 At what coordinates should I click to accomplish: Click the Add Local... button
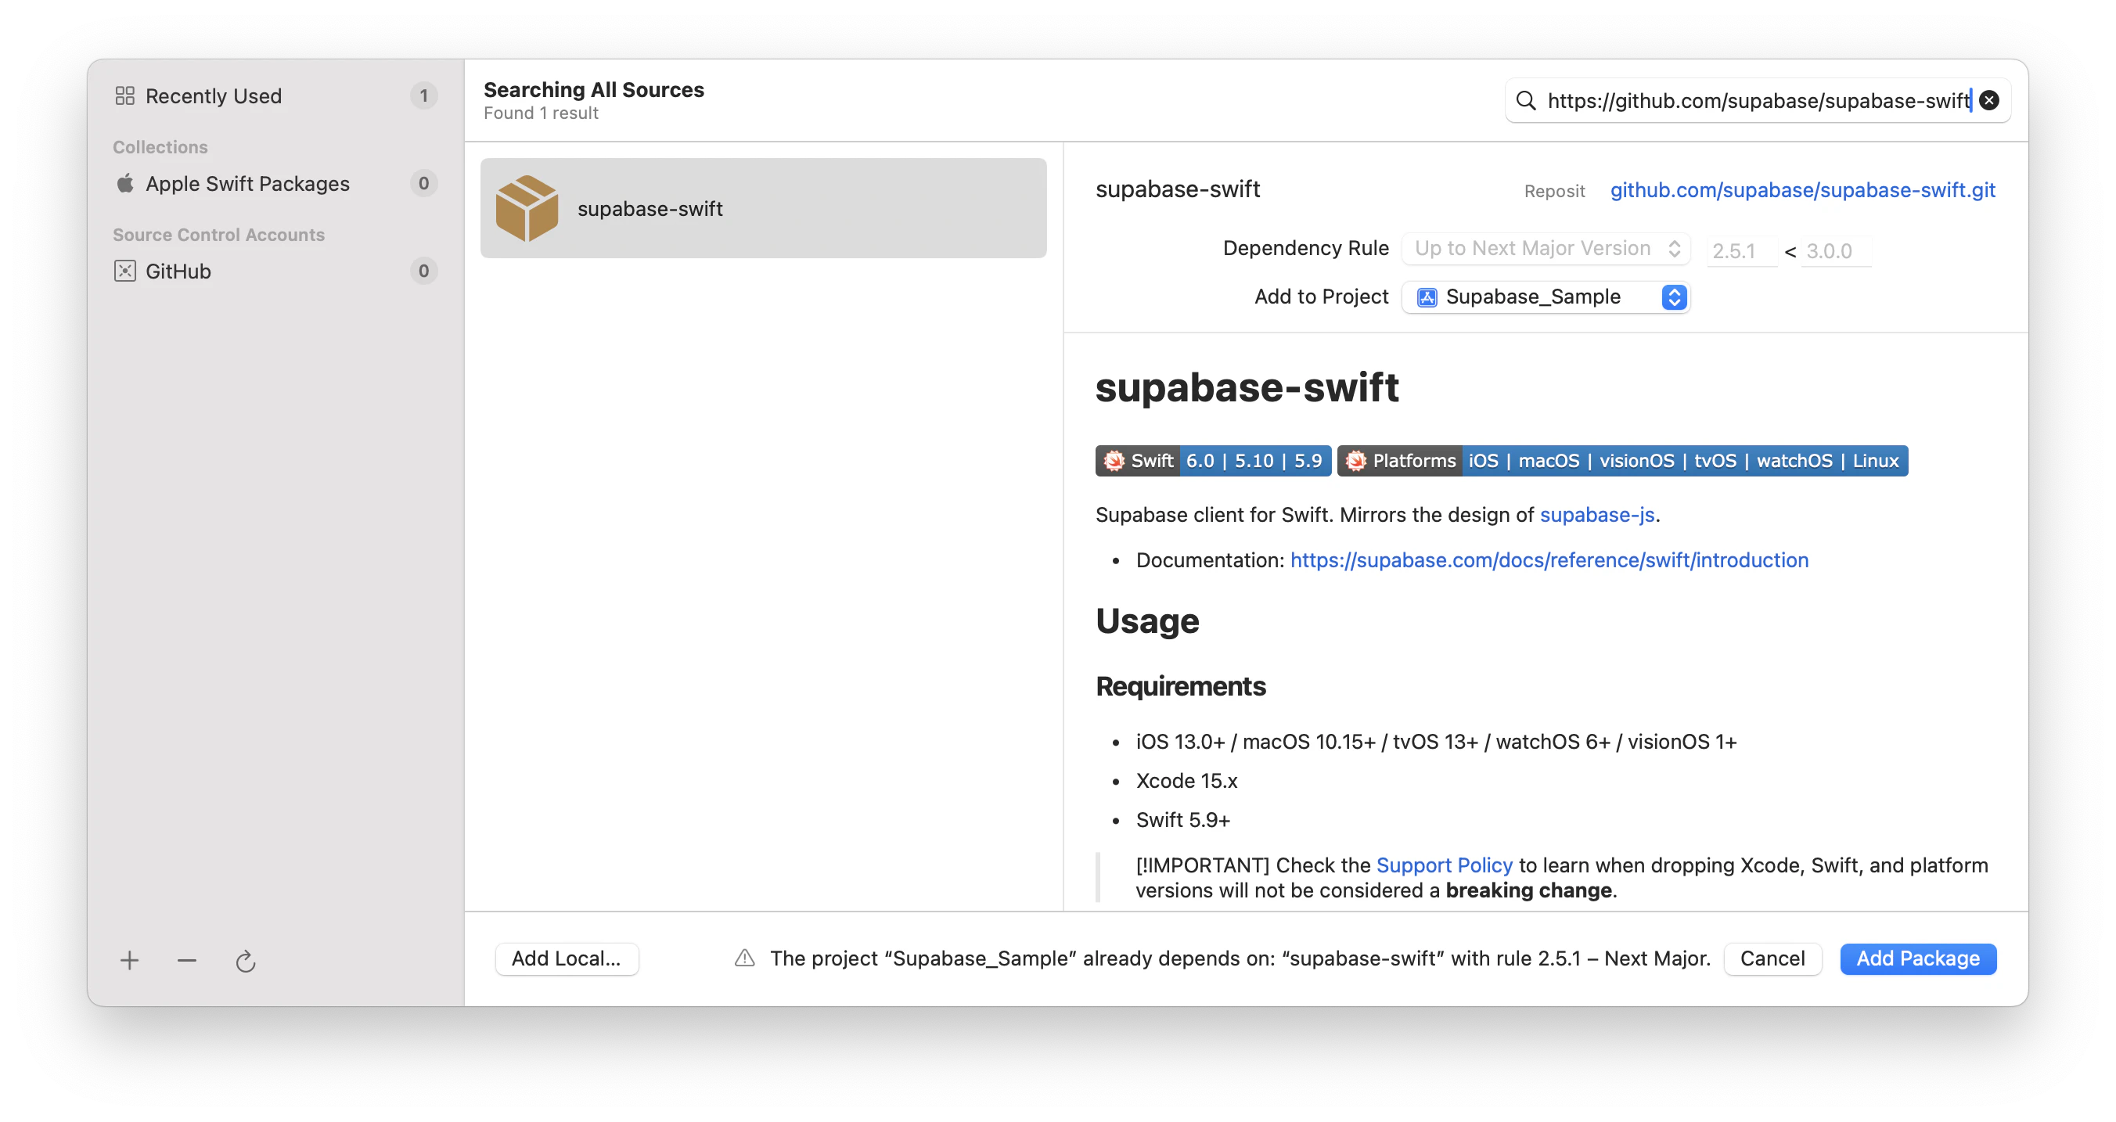pos(566,958)
